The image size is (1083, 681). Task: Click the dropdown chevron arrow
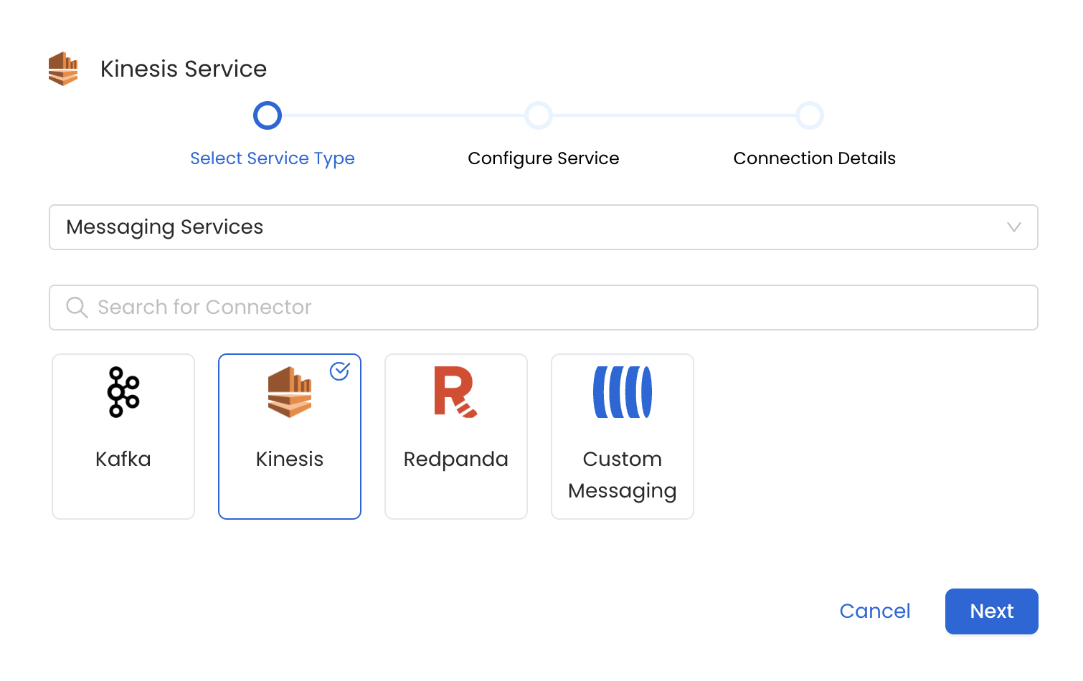coord(1013,227)
